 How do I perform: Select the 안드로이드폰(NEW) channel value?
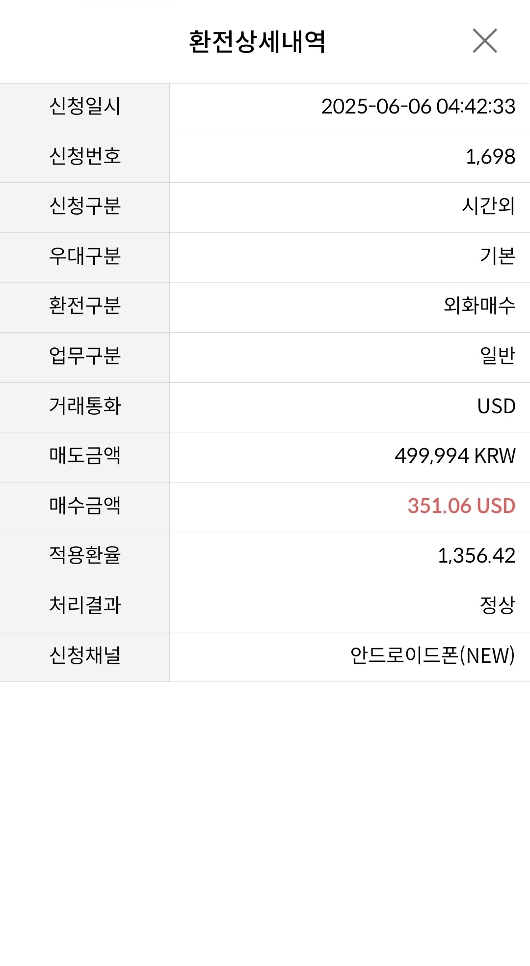pyautogui.click(x=432, y=655)
